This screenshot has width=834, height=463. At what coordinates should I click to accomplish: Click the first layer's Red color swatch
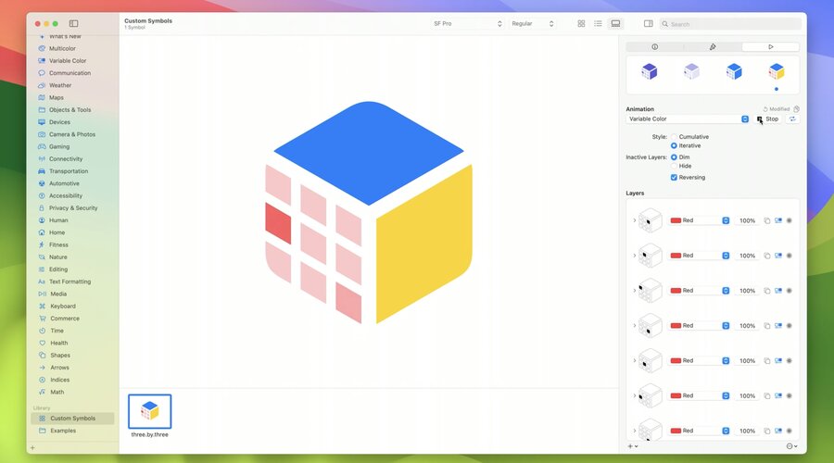click(x=676, y=220)
